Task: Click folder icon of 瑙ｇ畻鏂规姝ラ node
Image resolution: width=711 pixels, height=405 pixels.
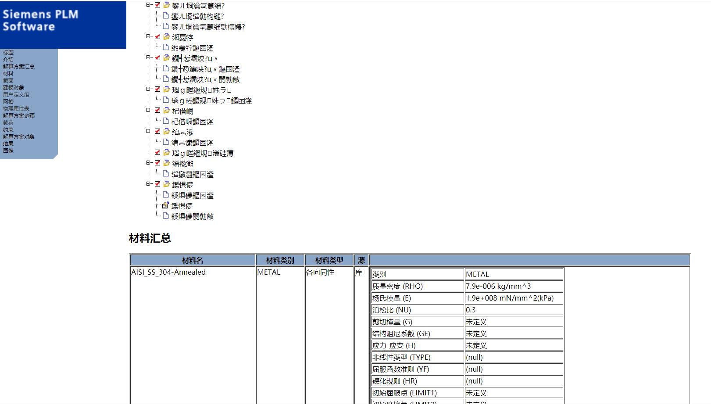Action: point(167,90)
